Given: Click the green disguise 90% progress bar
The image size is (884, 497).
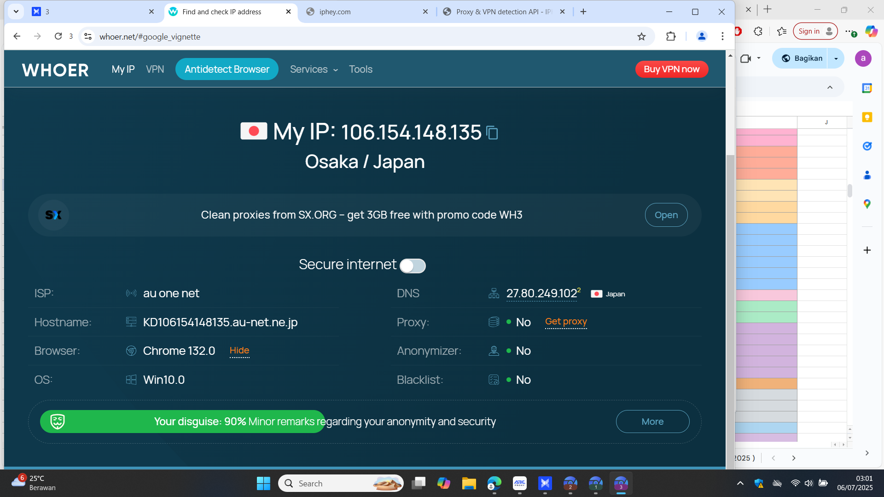Looking at the screenshot, I should [x=182, y=422].
